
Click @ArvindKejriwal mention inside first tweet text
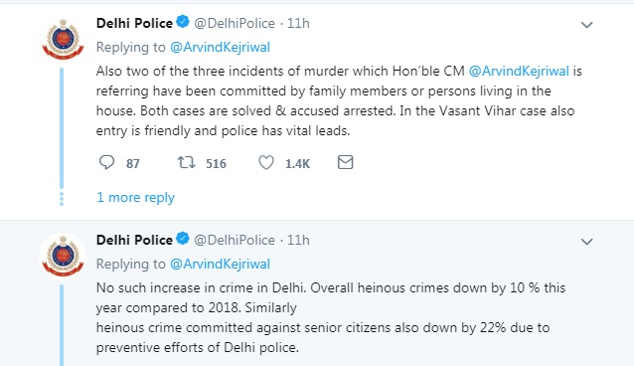519,72
